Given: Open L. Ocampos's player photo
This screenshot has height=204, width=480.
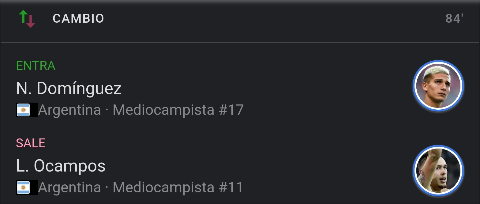Looking at the screenshot, I should pos(438,171).
